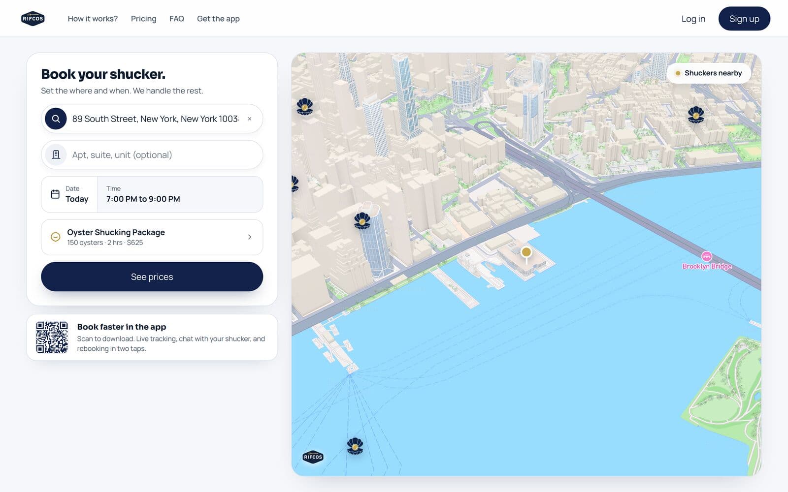Click the shucker shell marker under Shuckers nearby

point(696,115)
